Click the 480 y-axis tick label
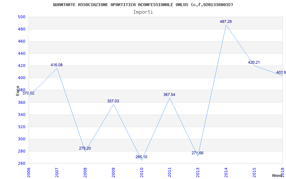The height and width of the screenshot is (179, 286). pos(21,29)
